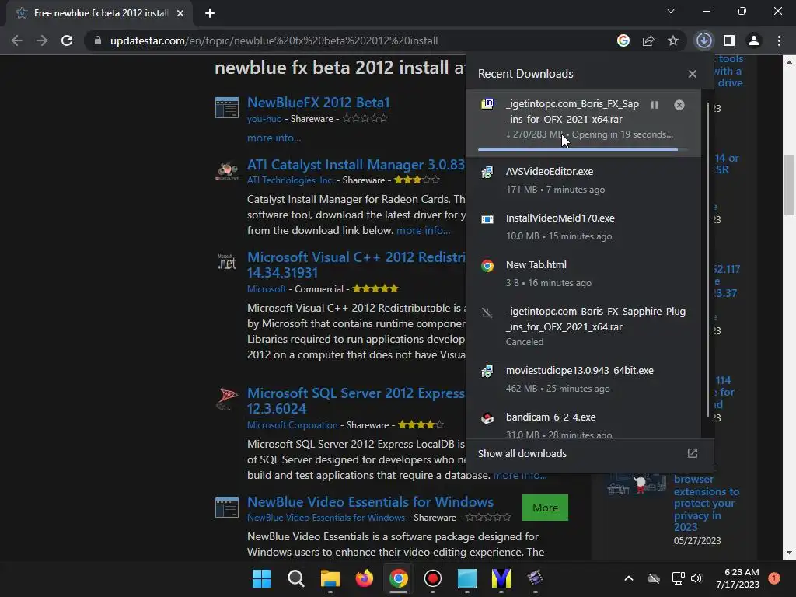The height and width of the screenshot is (597, 796).
Task: Open the yellow M taskbar app
Action: (x=501, y=578)
